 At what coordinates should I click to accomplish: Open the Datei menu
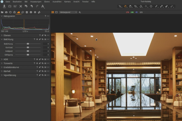coord(8,2)
